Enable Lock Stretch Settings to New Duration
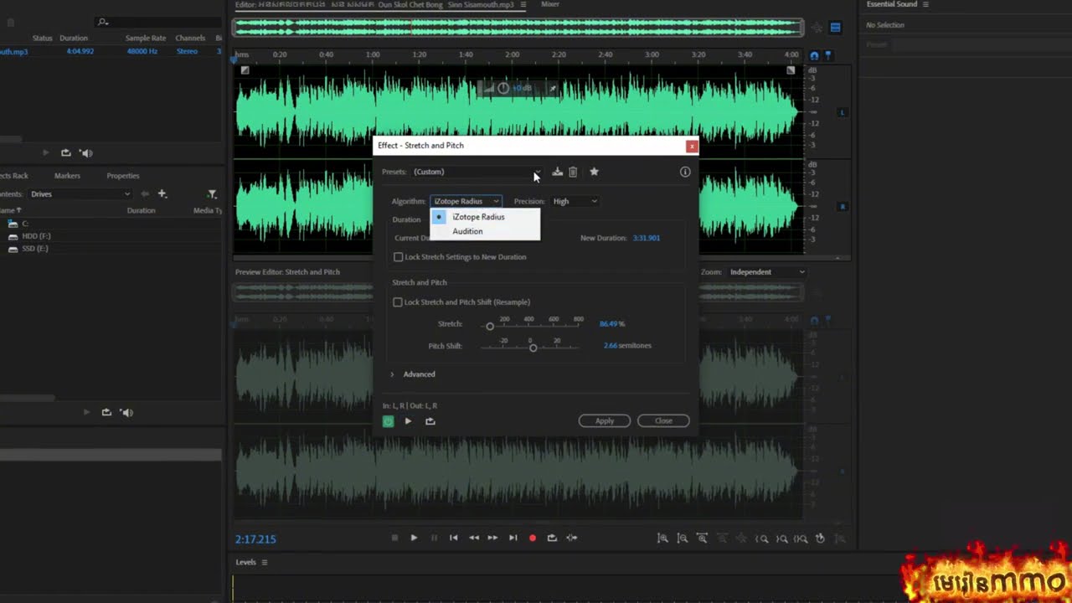The height and width of the screenshot is (603, 1072). point(399,257)
